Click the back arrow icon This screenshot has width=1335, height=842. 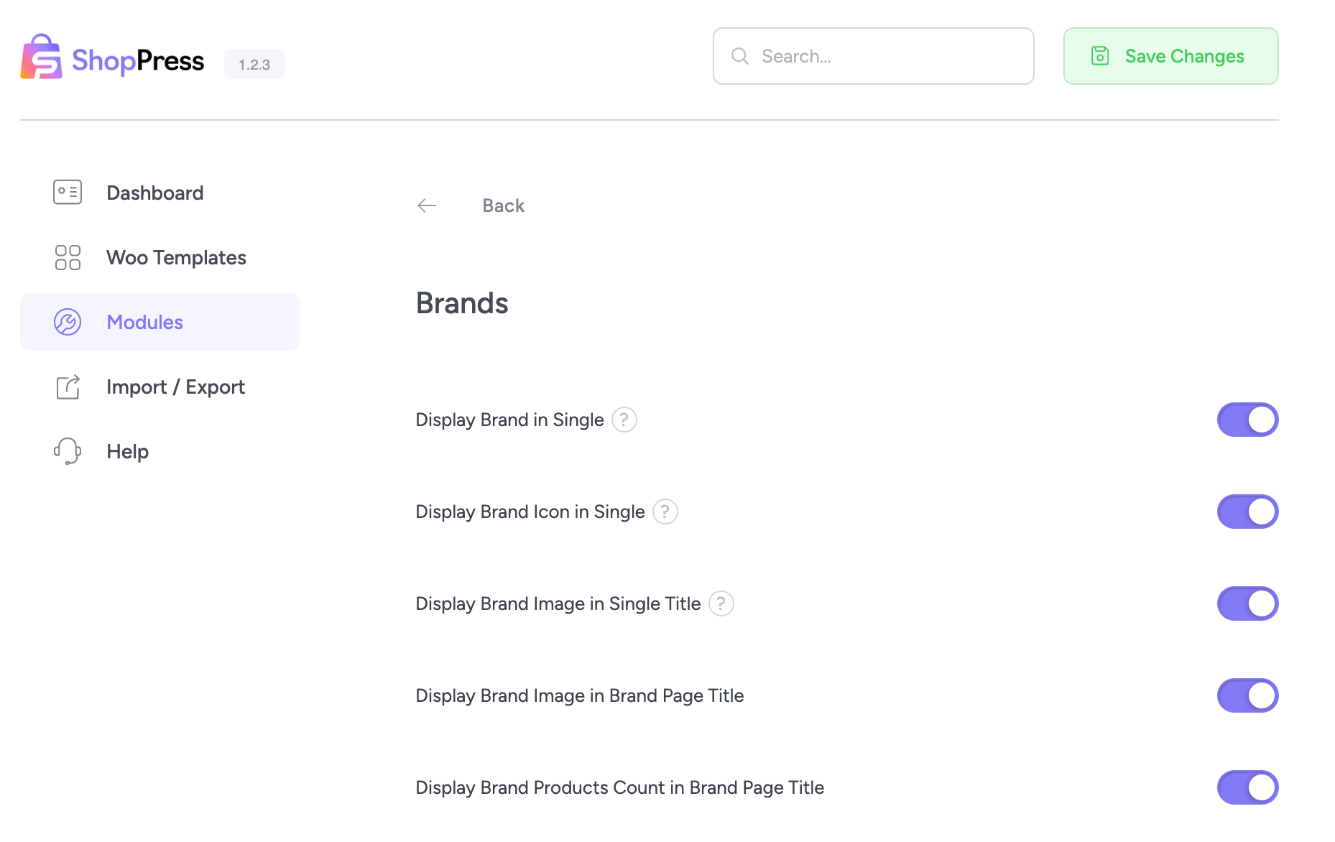pos(427,205)
